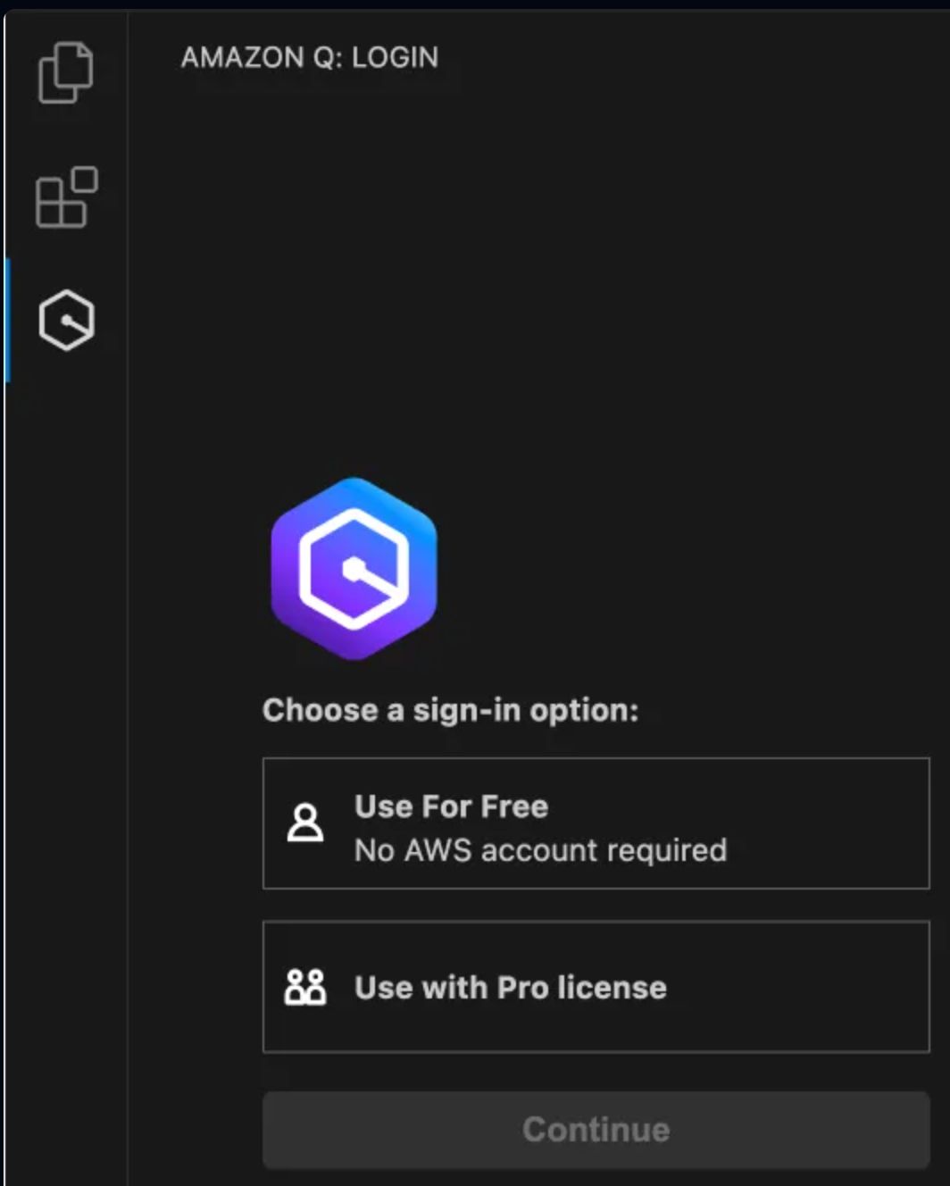Click the Amazon Q logo above the sign-in options
The image size is (950, 1186).
353,566
